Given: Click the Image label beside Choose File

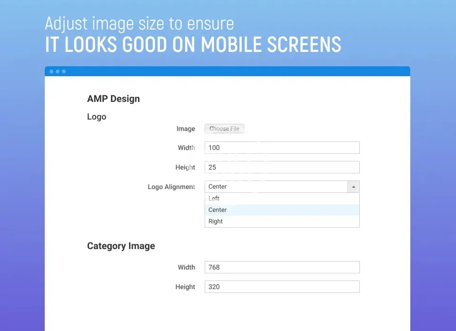Looking at the screenshot, I should coord(186,129).
